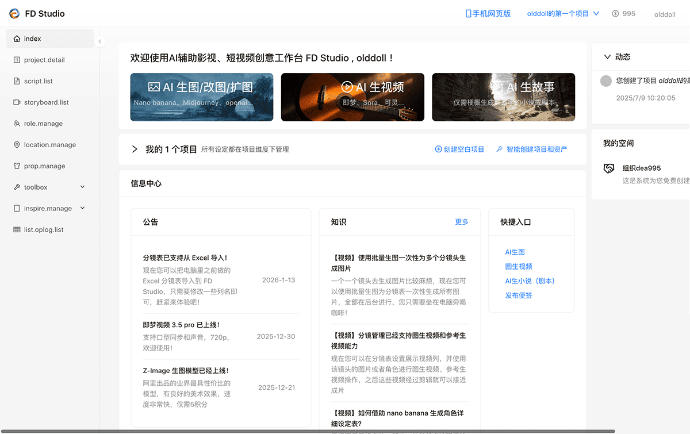Click the More link in knowledge section
690x434 pixels.
461,222
